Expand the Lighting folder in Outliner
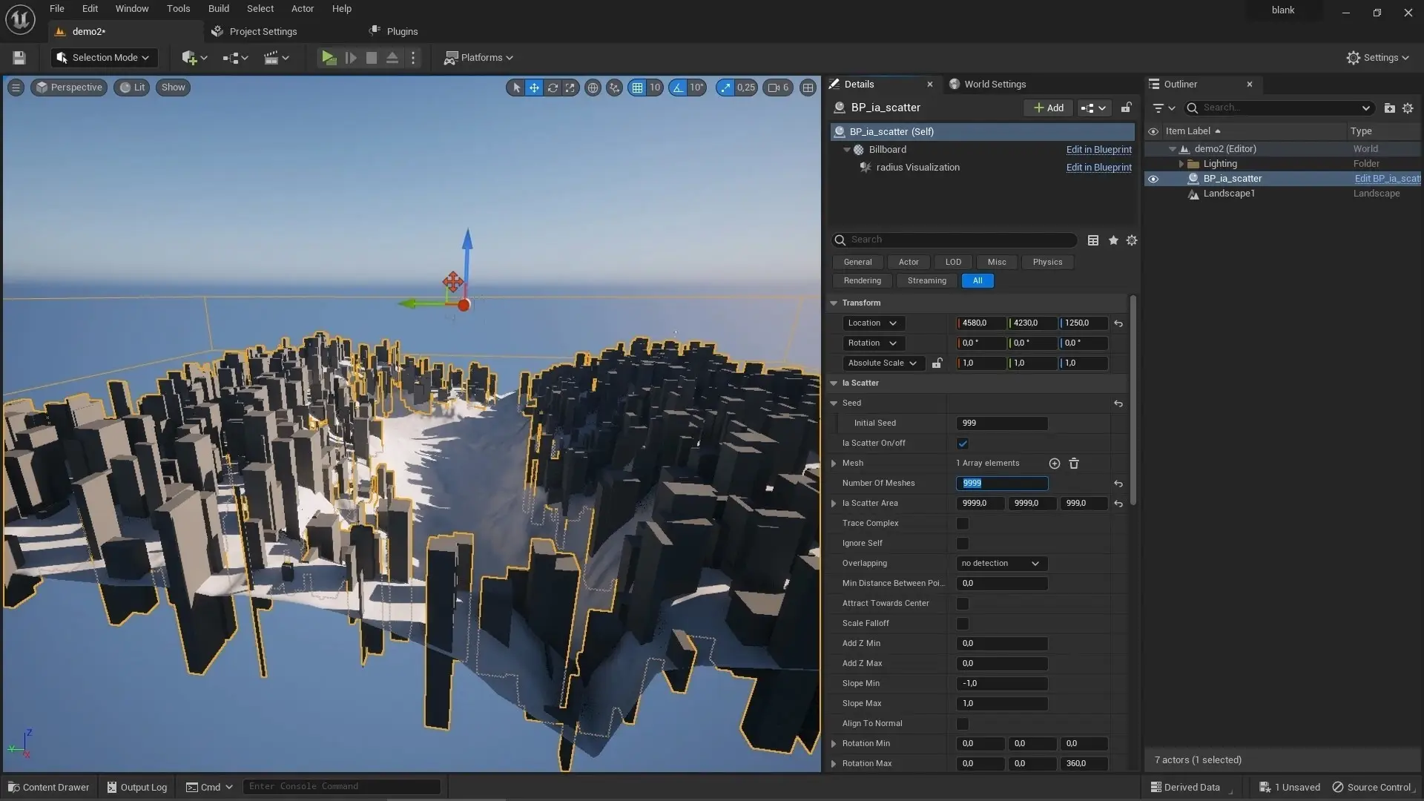This screenshot has height=801, width=1424. point(1181,164)
